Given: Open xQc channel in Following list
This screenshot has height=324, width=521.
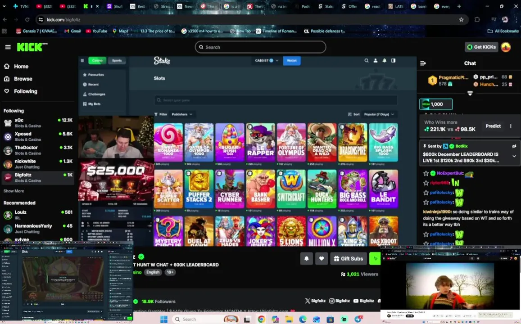Looking at the screenshot, I should [38, 123].
